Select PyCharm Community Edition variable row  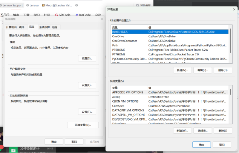(x=170, y=59)
